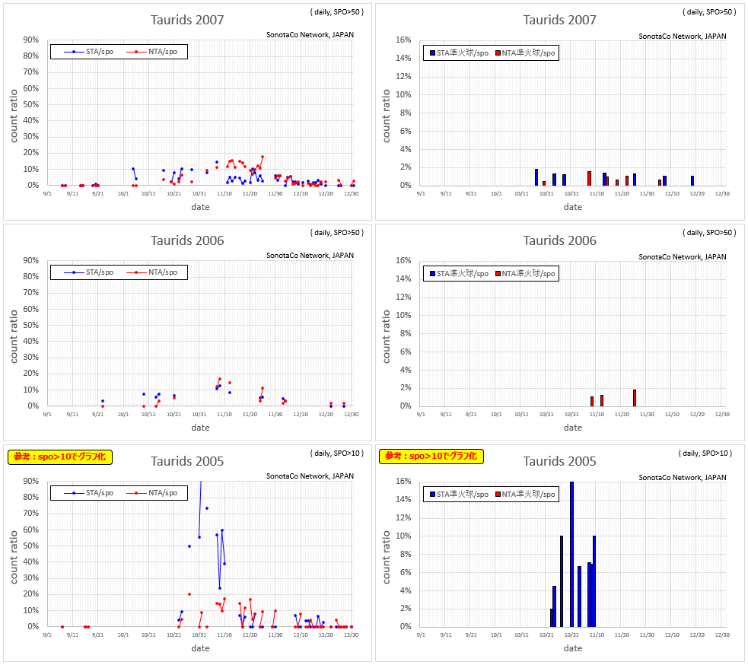748x665 pixels.
Task: Click the "date" axis label under the 2005 bar chart
Action: 573,648
